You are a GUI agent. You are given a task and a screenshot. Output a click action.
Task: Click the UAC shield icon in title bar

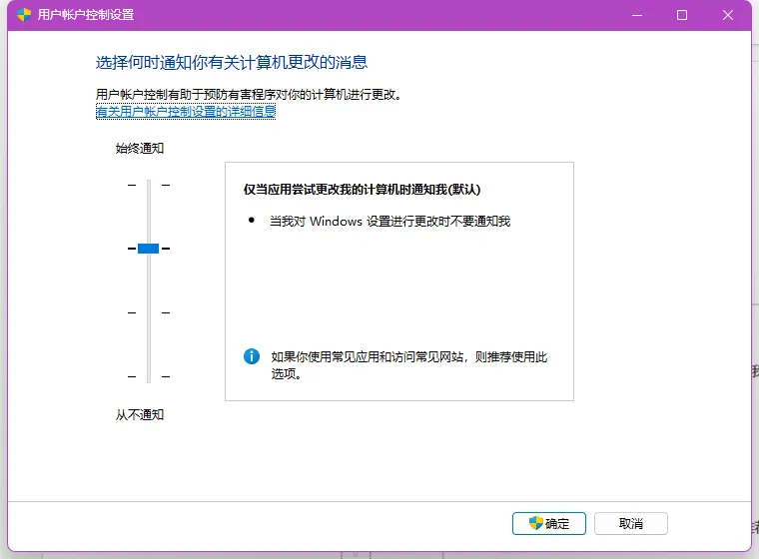[24, 15]
